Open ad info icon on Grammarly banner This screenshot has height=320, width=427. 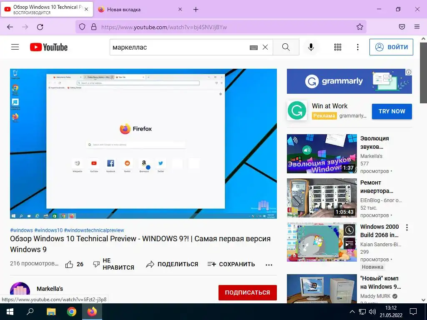click(x=409, y=72)
